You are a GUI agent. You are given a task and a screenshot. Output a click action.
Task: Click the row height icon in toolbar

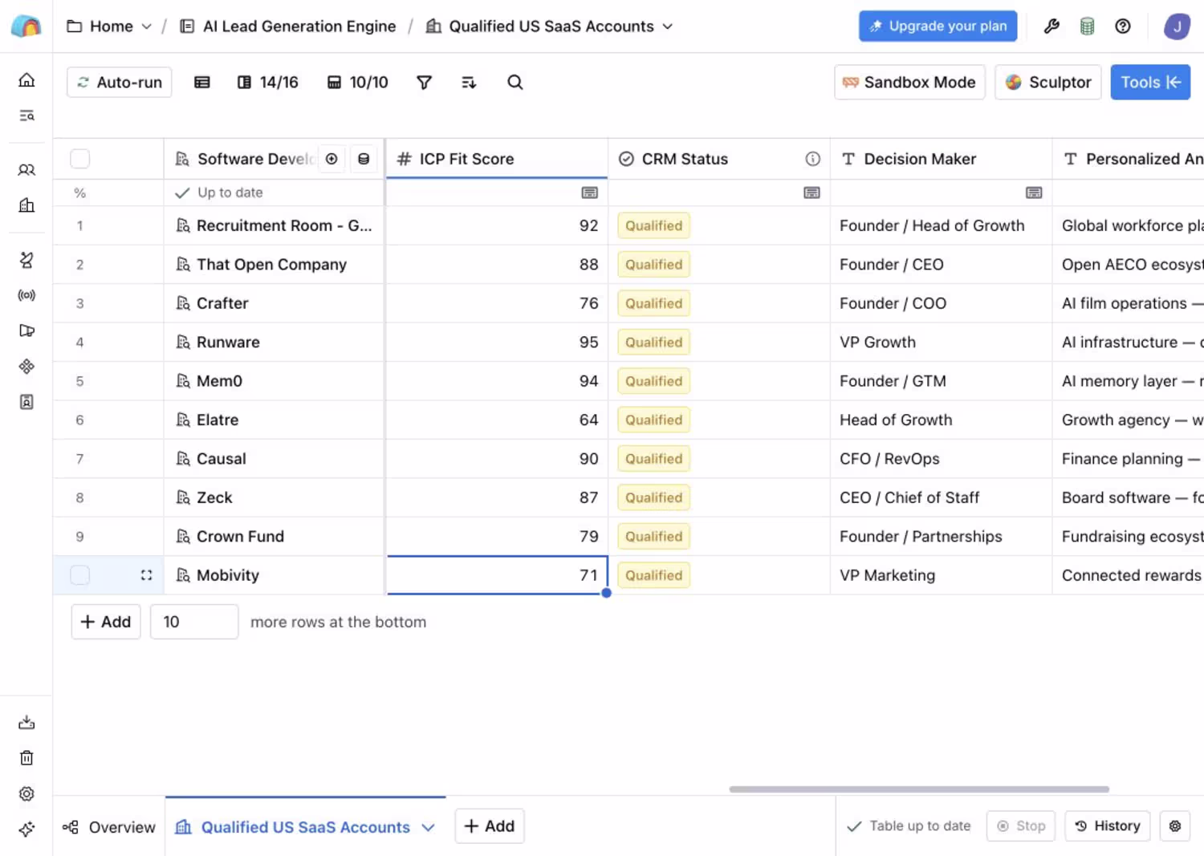coord(202,82)
